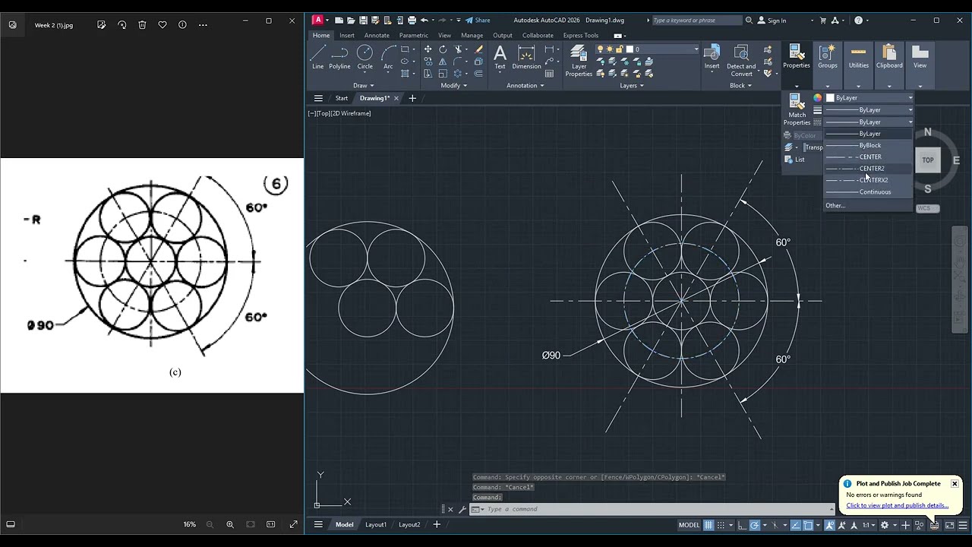972x547 pixels.
Task: Toggle Object Snap Tracking in status bar
Action: [795, 525]
